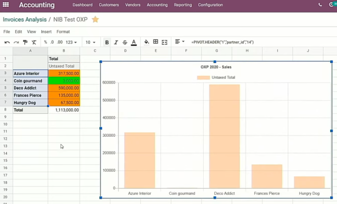
Task: Select the Azure Interior cell
Action: (x=31, y=73)
